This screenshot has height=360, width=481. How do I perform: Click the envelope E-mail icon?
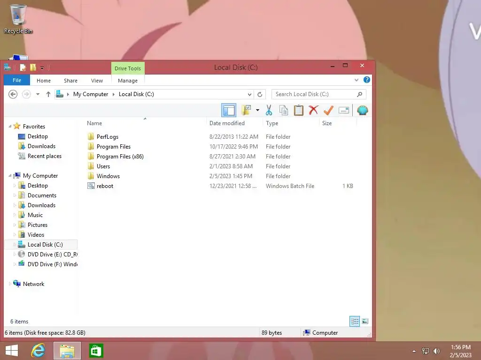343,110
